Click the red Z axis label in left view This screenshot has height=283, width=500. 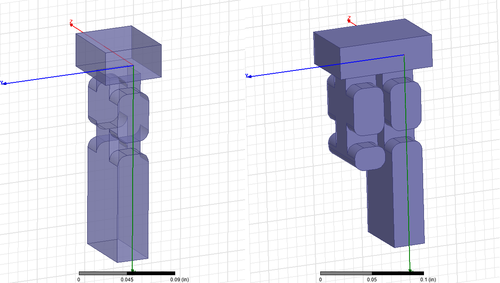click(71, 22)
